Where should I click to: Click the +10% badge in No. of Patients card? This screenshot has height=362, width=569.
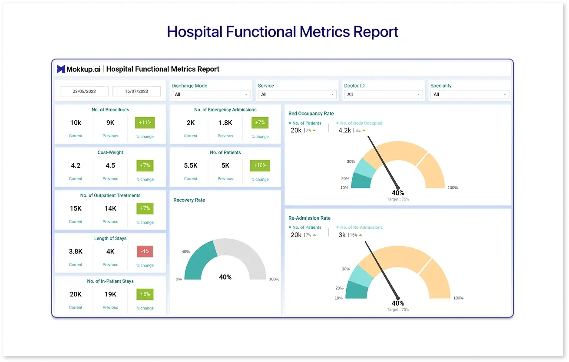pos(260,165)
